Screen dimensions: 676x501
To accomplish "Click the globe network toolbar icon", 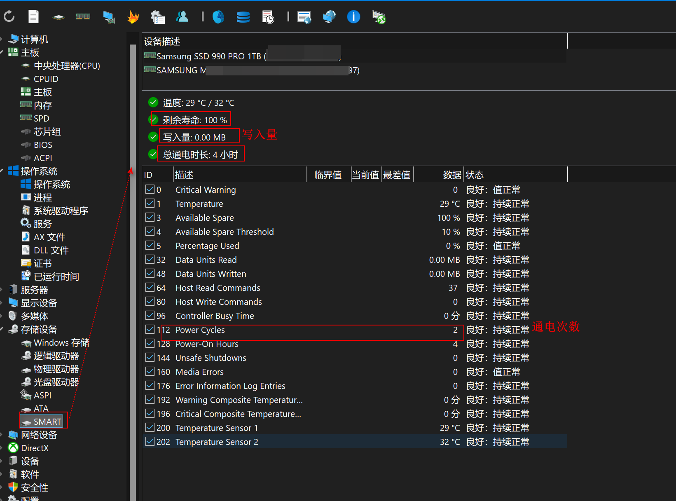I will (329, 17).
